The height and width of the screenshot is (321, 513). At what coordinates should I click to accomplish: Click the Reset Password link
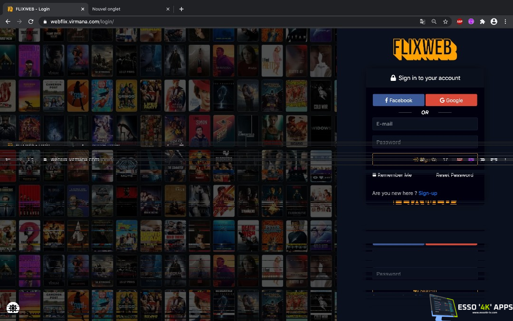point(455,175)
